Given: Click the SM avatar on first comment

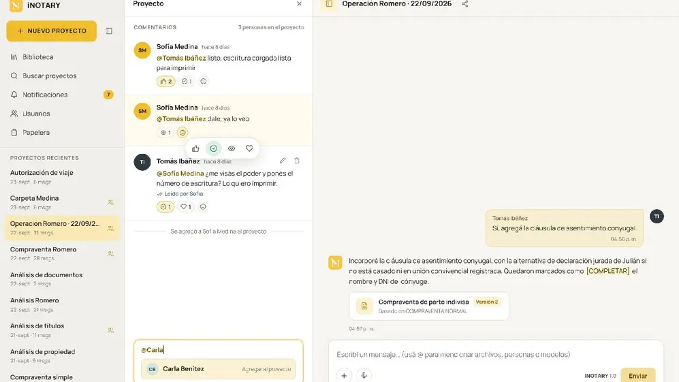Looking at the screenshot, I should coord(142,50).
